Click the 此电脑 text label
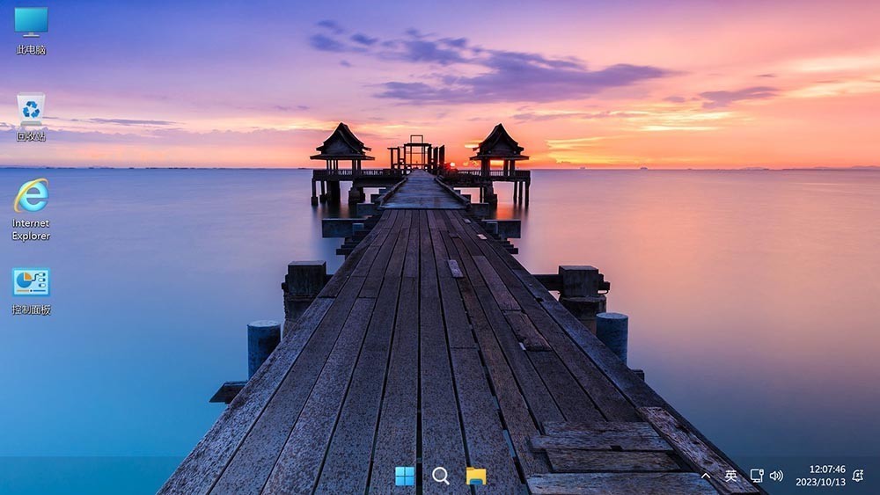 coord(31,50)
